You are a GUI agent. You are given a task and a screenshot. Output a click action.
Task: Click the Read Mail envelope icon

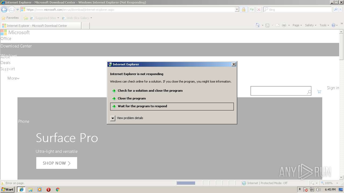tap(278, 25)
